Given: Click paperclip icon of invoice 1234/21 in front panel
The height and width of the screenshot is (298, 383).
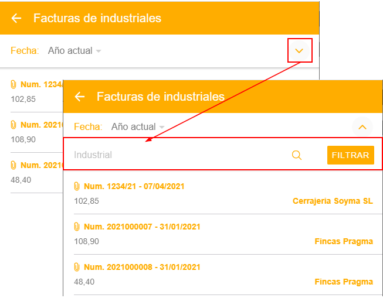Looking at the screenshot, I should [76, 186].
